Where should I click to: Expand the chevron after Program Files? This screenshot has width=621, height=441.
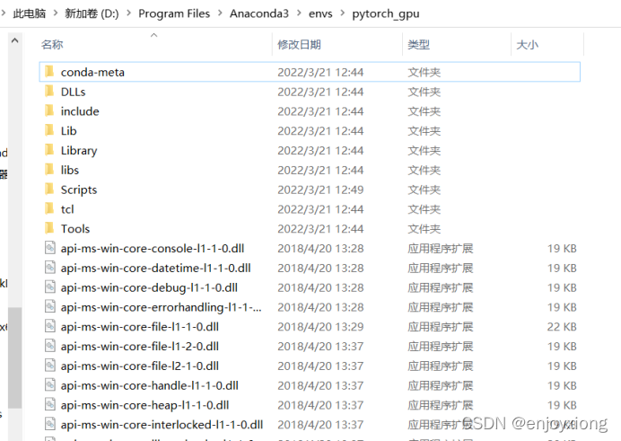(x=220, y=13)
